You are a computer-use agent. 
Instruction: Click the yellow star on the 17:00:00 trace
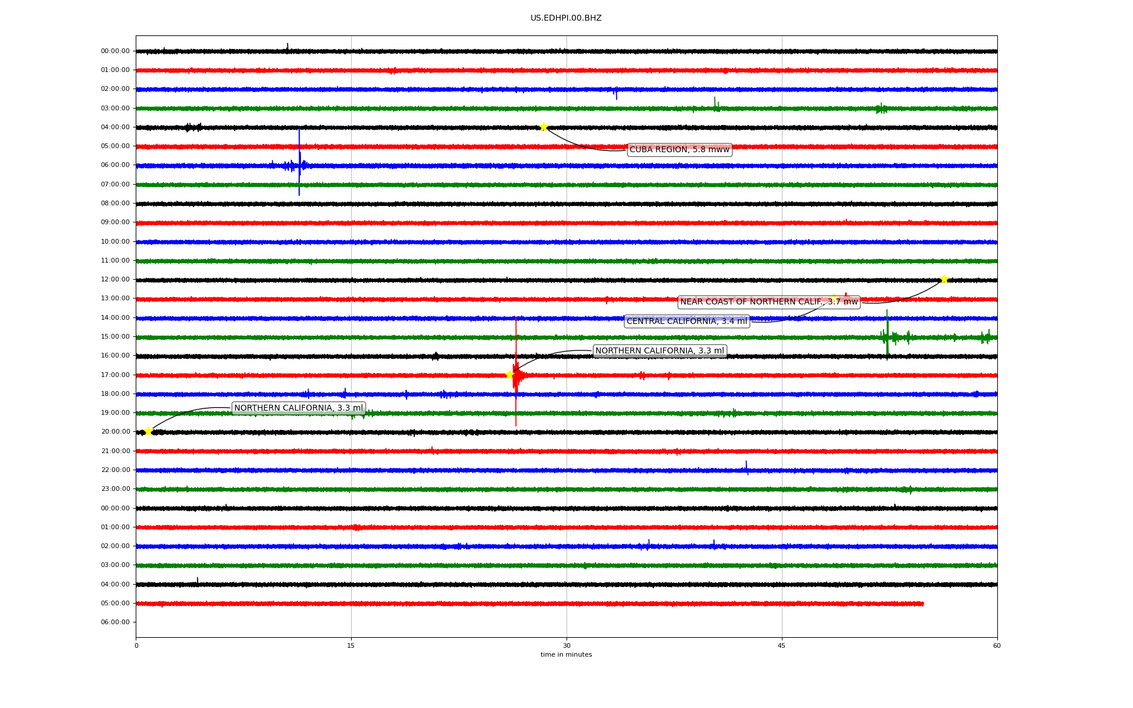tap(509, 375)
